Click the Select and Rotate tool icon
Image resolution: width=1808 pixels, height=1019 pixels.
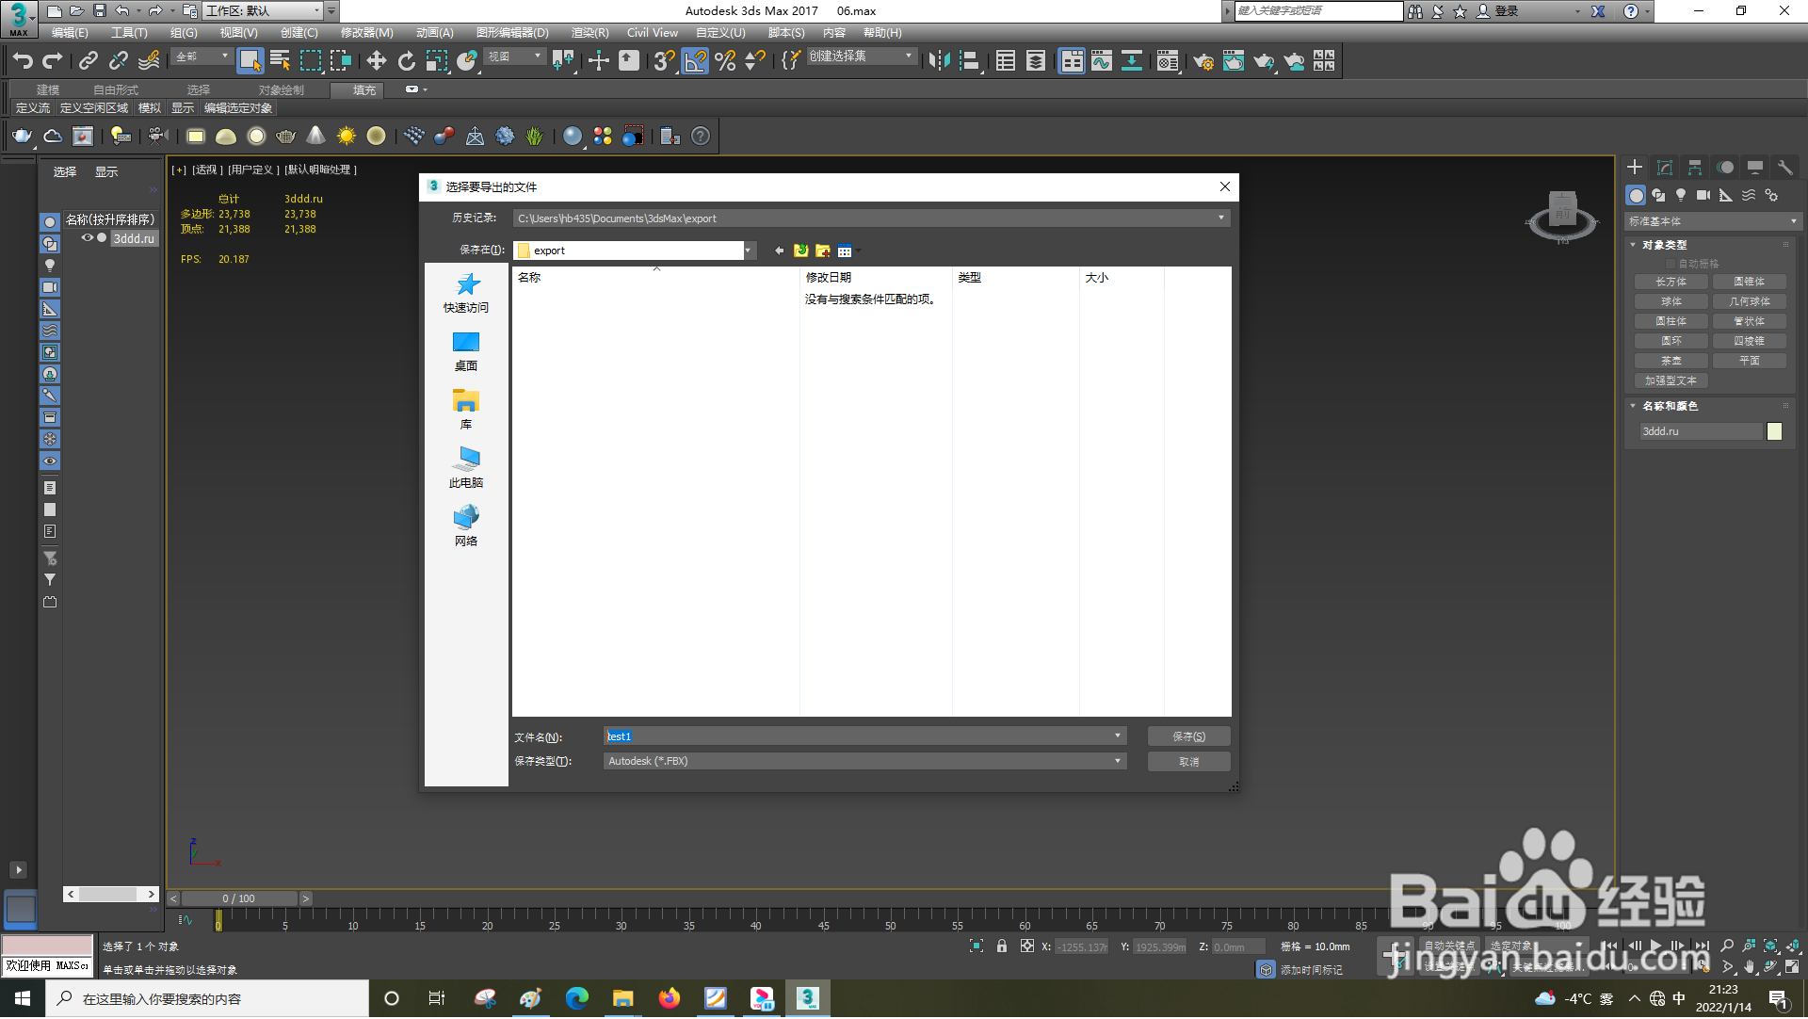point(406,61)
